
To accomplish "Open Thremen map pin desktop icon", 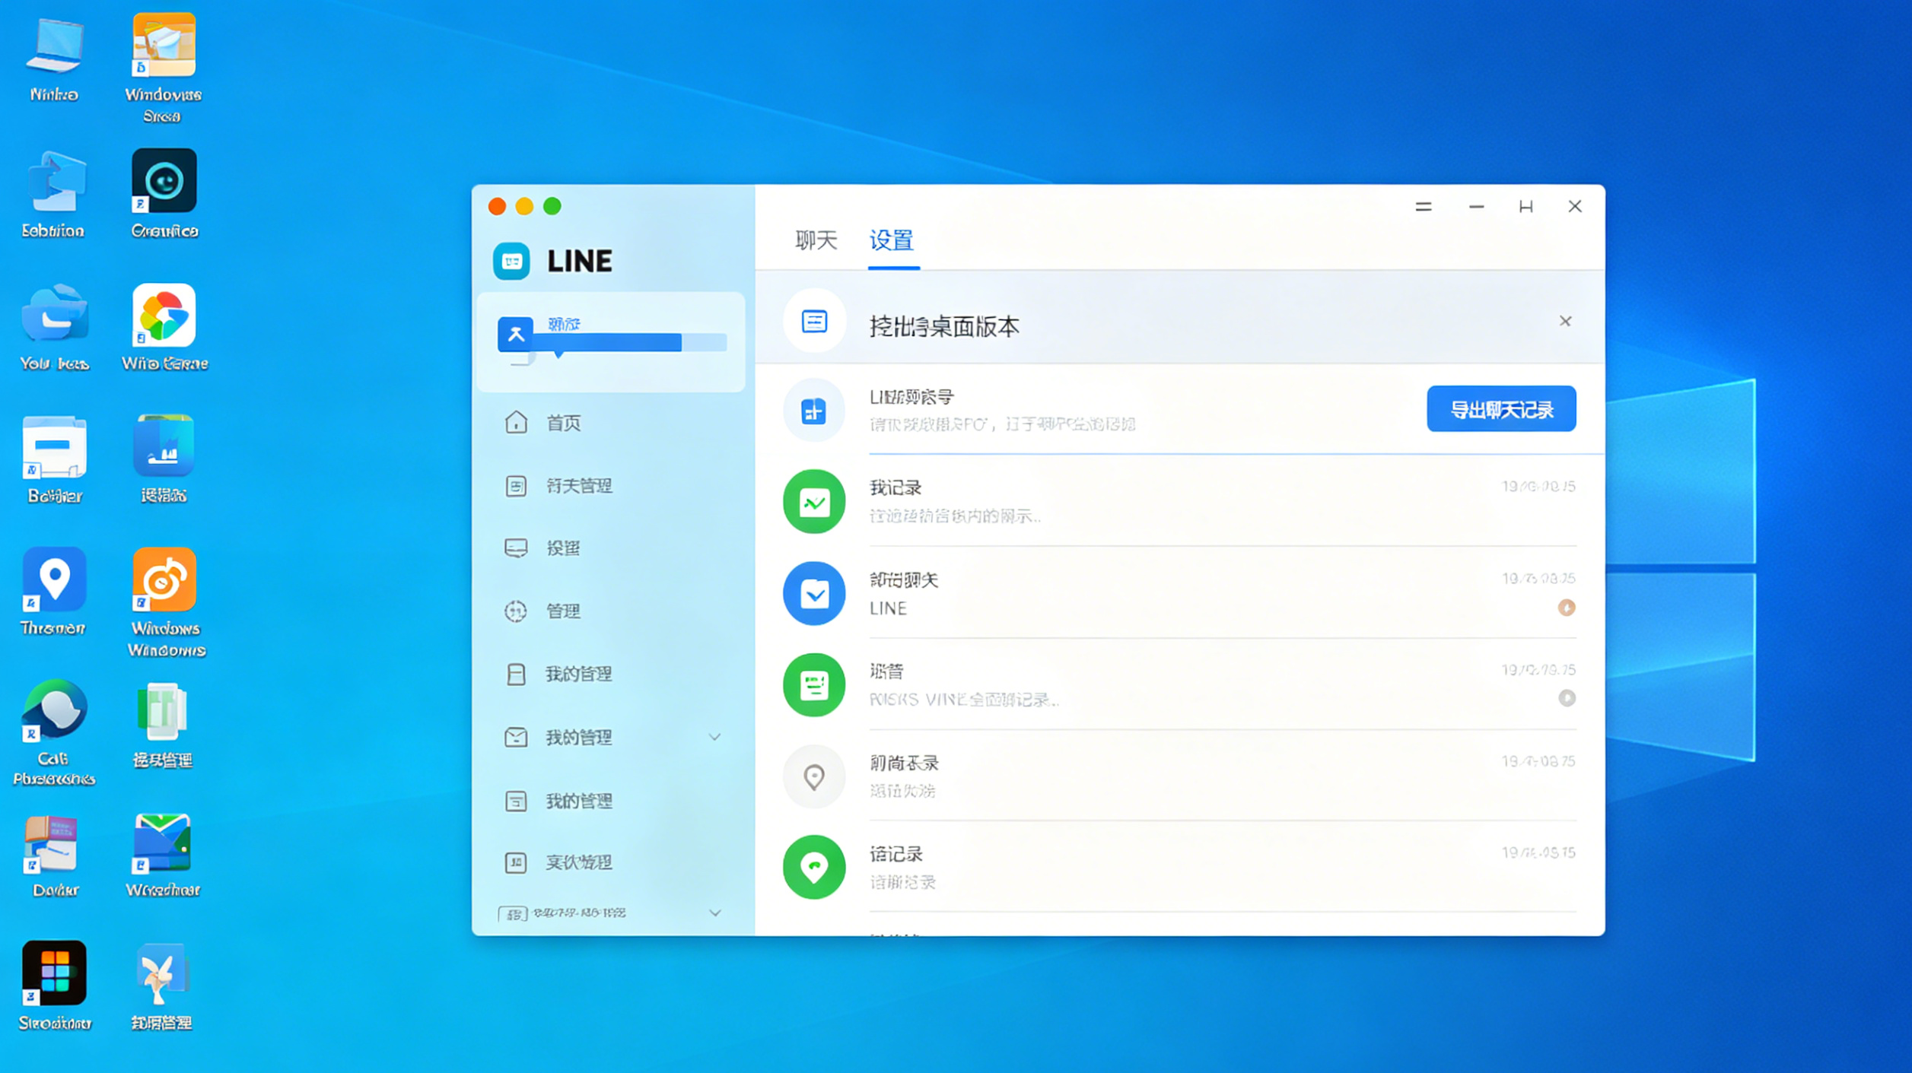I will (54, 579).
